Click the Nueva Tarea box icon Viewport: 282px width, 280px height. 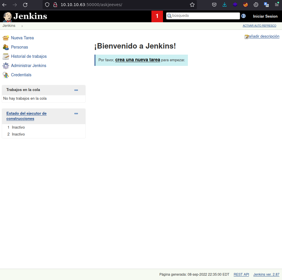[x=6, y=38]
